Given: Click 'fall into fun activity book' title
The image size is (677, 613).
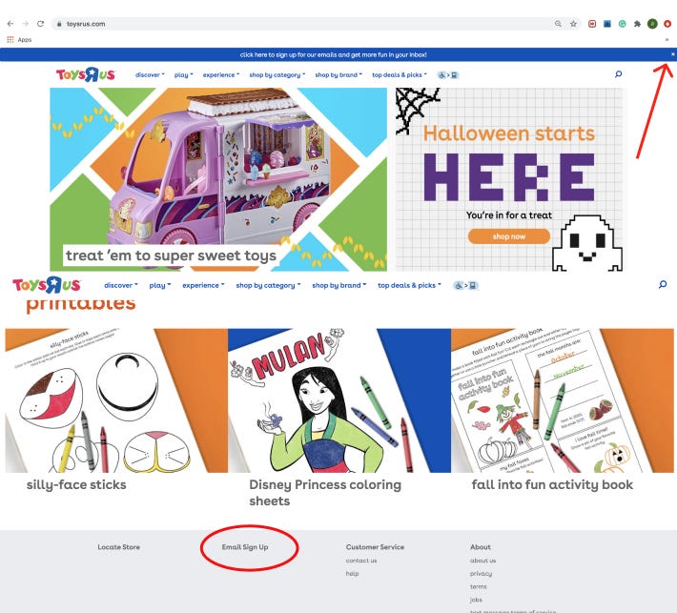Looking at the screenshot, I should click(x=552, y=485).
